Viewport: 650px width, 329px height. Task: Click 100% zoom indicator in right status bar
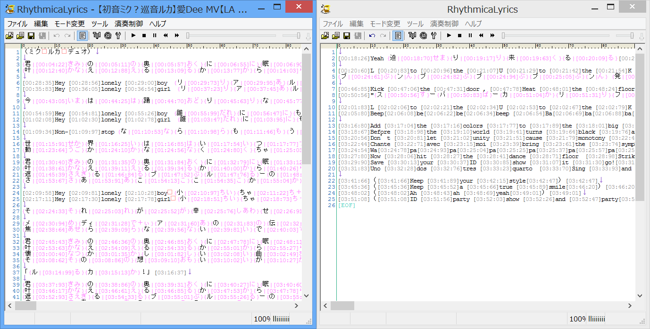(577, 319)
